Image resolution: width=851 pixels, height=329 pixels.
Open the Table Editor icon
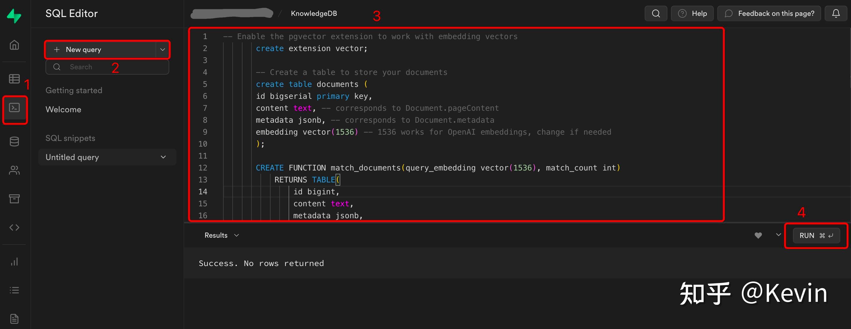click(14, 79)
